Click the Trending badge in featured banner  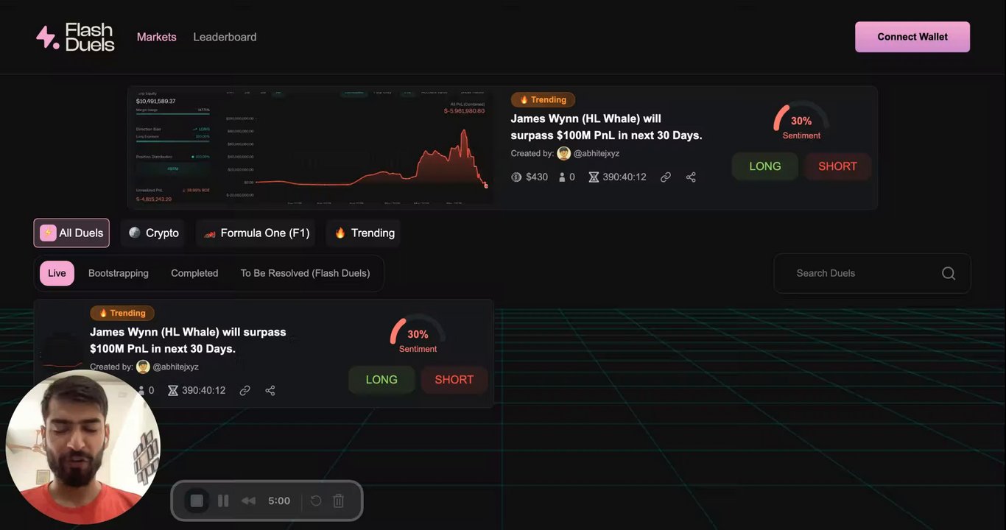click(543, 99)
